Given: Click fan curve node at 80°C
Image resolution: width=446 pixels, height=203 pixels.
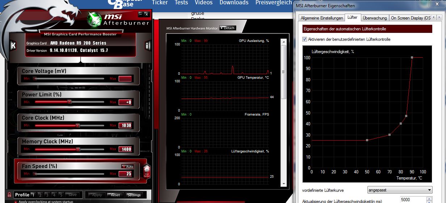Looking at the screenshot, I should [401, 124].
